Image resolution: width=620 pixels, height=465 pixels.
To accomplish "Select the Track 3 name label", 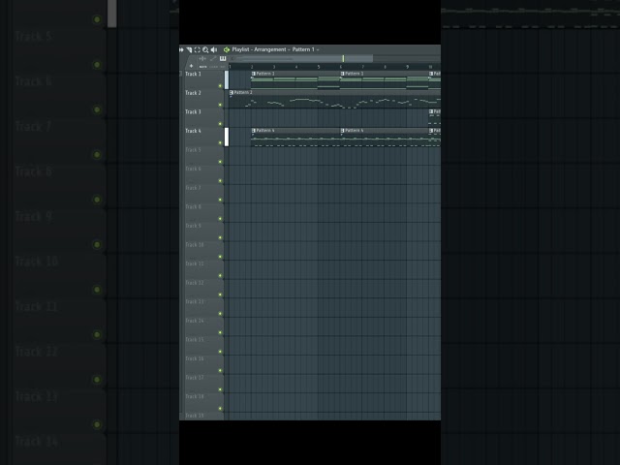I will [x=193, y=112].
